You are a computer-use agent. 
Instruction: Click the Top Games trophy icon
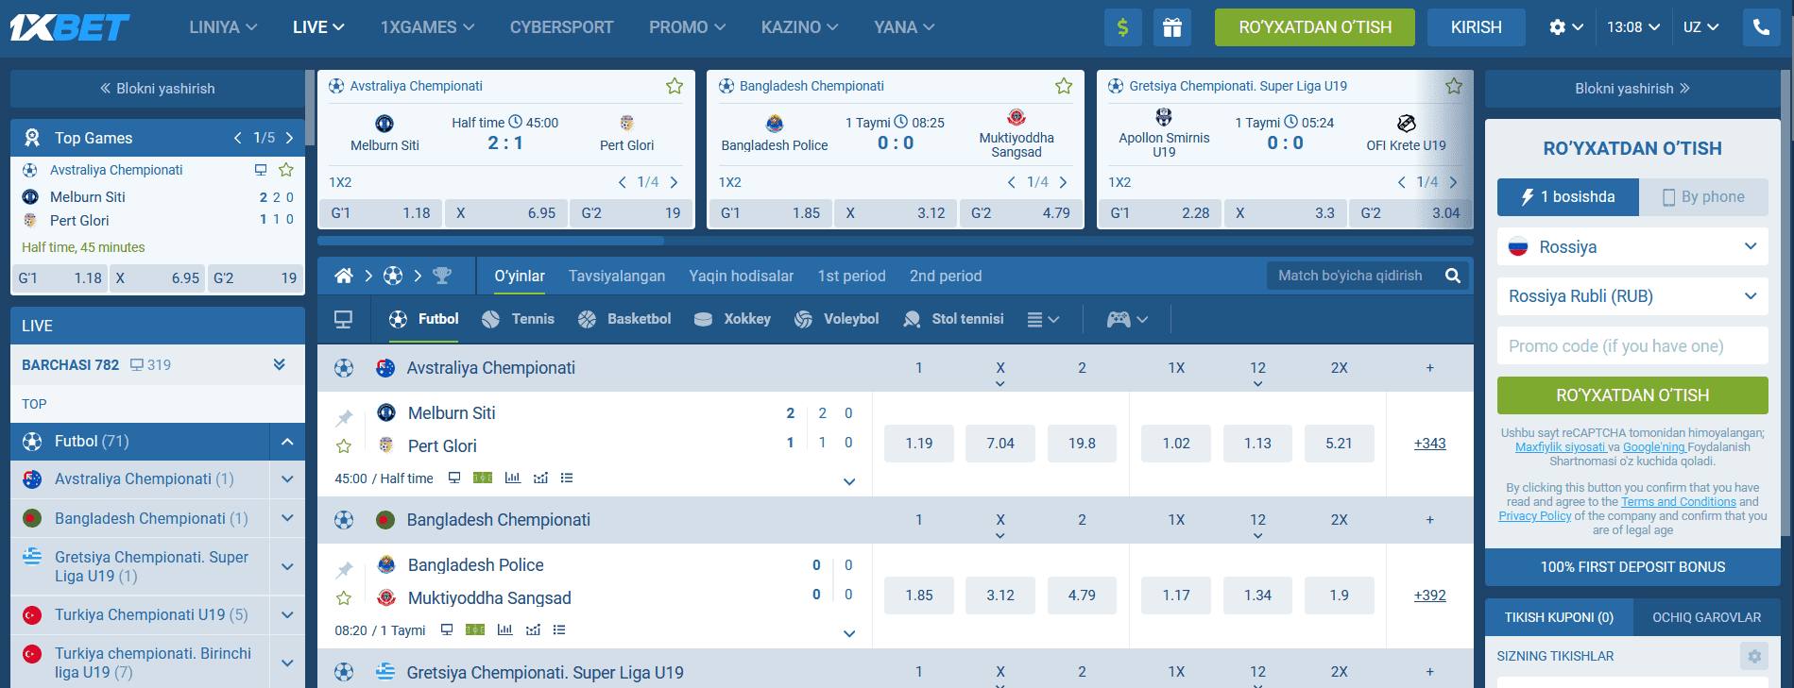pyautogui.click(x=32, y=138)
